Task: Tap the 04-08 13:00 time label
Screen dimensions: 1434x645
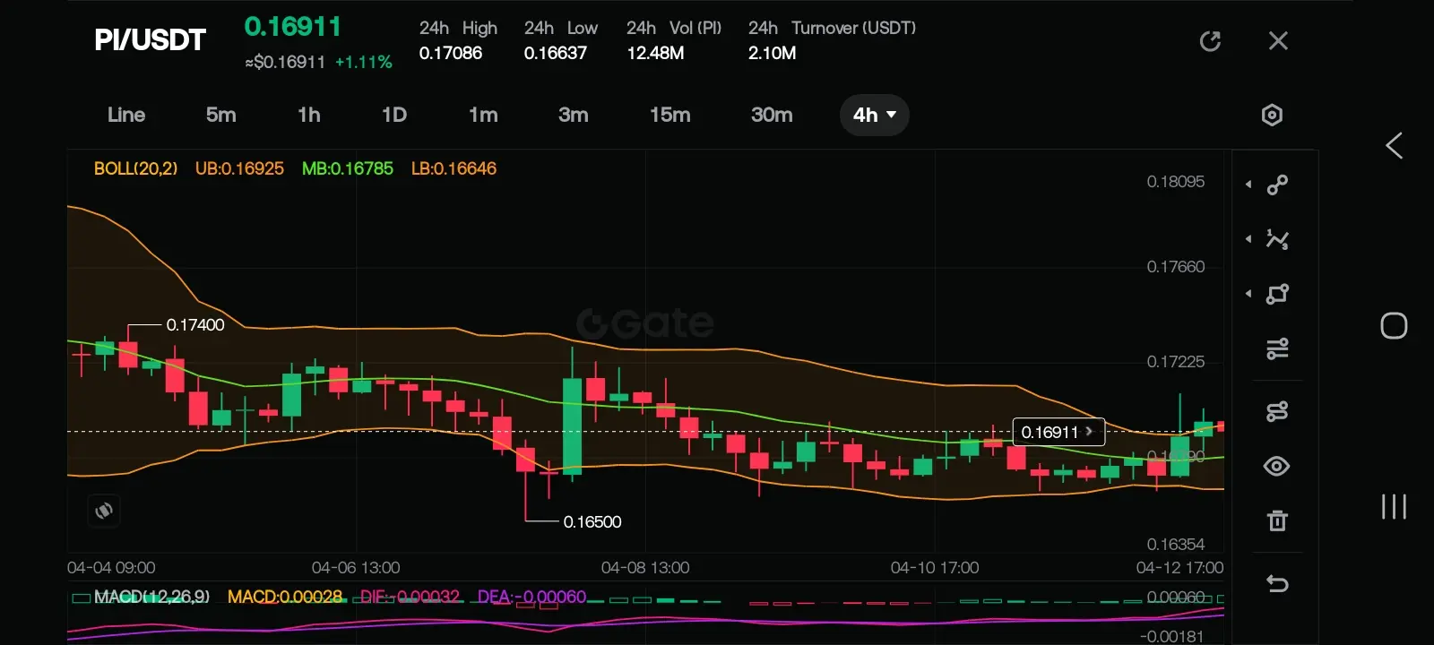Action: pos(645,568)
